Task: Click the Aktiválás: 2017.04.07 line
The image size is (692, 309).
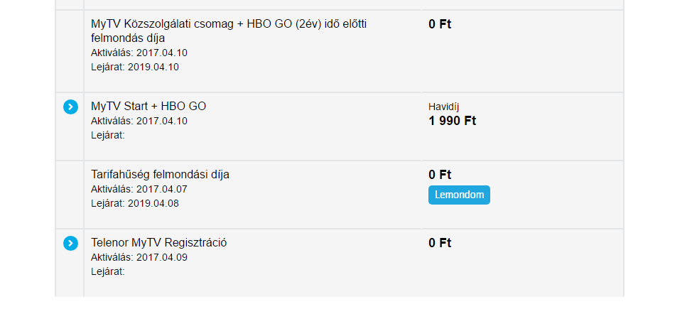Action: (139, 189)
